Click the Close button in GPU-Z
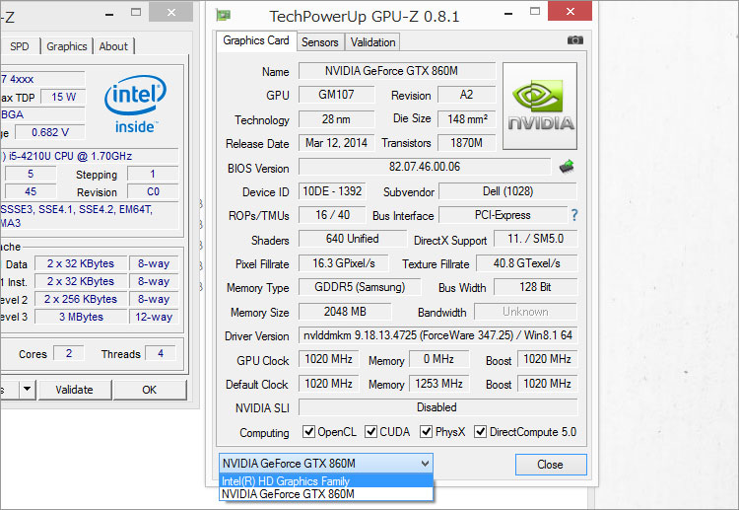Image resolution: width=739 pixels, height=510 pixels. (551, 465)
